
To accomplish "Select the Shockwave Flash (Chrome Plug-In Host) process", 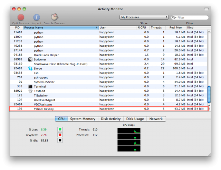I will click(109, 64).
